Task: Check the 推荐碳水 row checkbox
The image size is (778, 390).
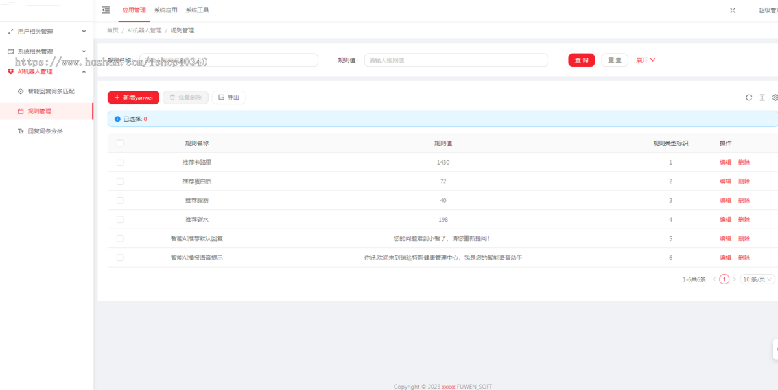Action: pyautogui.click(x=120, y=219)
